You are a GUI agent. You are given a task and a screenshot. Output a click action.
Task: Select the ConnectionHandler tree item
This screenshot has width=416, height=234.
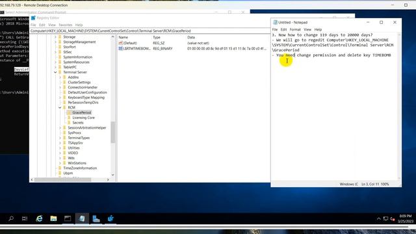(x=83, y=87)
